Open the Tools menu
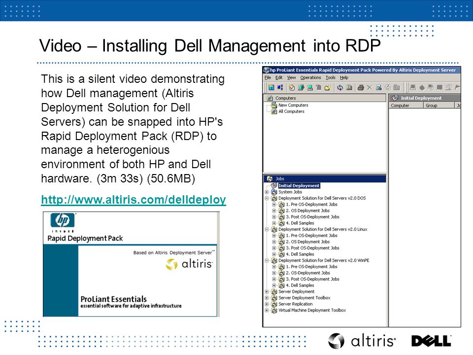 point(330,77)
